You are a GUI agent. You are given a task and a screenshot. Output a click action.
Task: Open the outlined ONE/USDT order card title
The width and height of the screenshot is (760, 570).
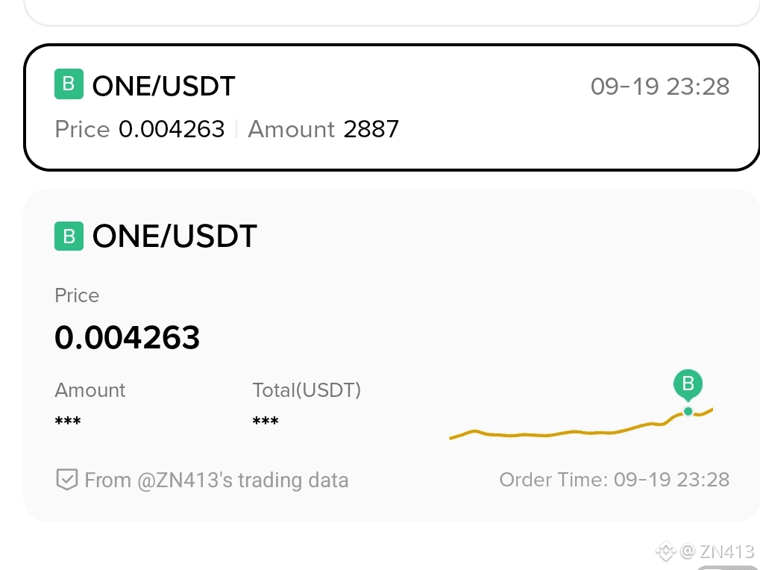pos(164,87)
